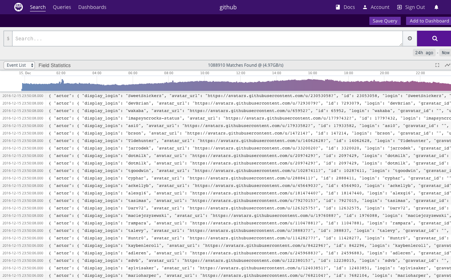Select the devBrian event row

click(x=225, y=103)
